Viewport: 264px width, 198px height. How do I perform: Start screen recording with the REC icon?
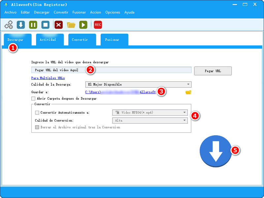[98, 25]
